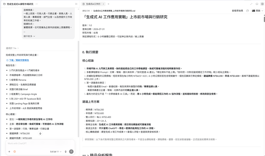Click the 5 則 250~450 字 Facebook 貼文 bullet
The height and width of the screenshot is (156, 265).
(25, 99)
